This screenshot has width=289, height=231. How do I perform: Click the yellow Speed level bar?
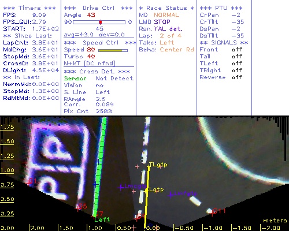[x=110, y=50]
